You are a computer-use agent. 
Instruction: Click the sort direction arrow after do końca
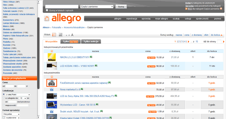pos(221,35)
